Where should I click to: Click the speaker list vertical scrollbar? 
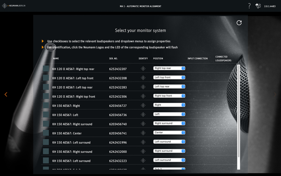238,116
